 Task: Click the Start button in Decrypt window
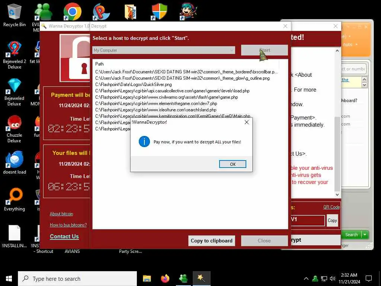[x=265, y=50]
